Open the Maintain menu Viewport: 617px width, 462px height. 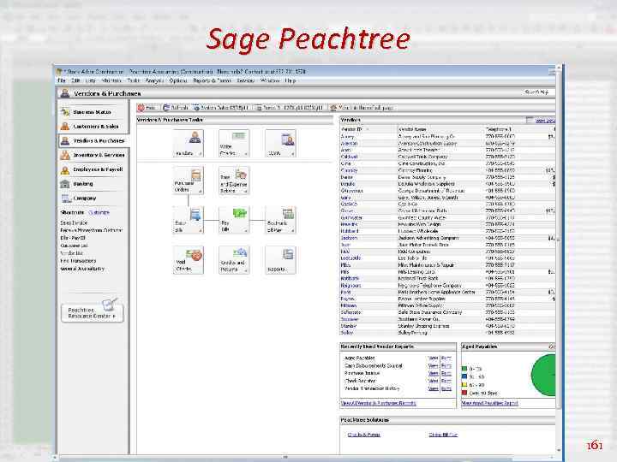111,80
